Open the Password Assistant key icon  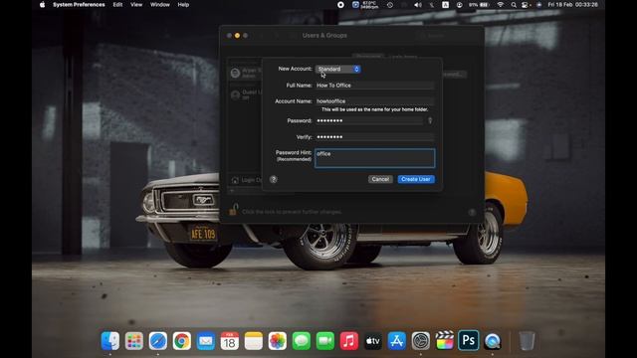click(x=430, y=120)
